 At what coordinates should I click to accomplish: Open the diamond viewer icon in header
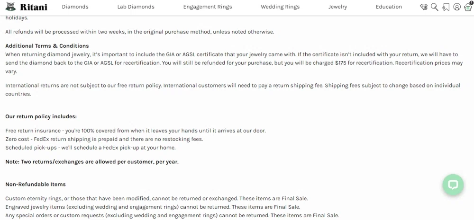coord(424,7)
